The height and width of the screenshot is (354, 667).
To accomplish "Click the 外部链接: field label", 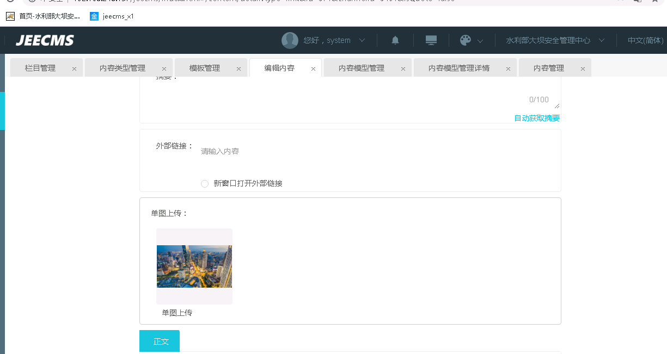I will (x=175, y=146).
